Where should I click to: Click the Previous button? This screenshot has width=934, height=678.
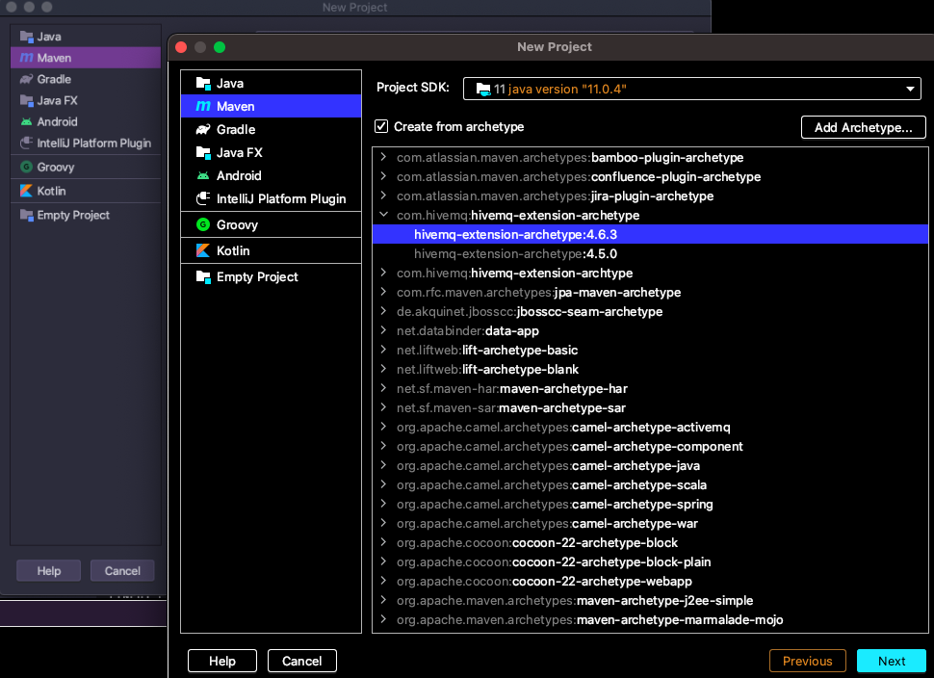coord(807,661)
